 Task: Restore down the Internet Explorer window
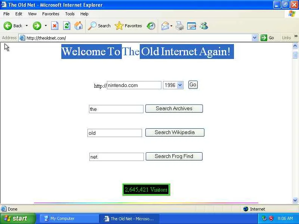pos(285,5)
